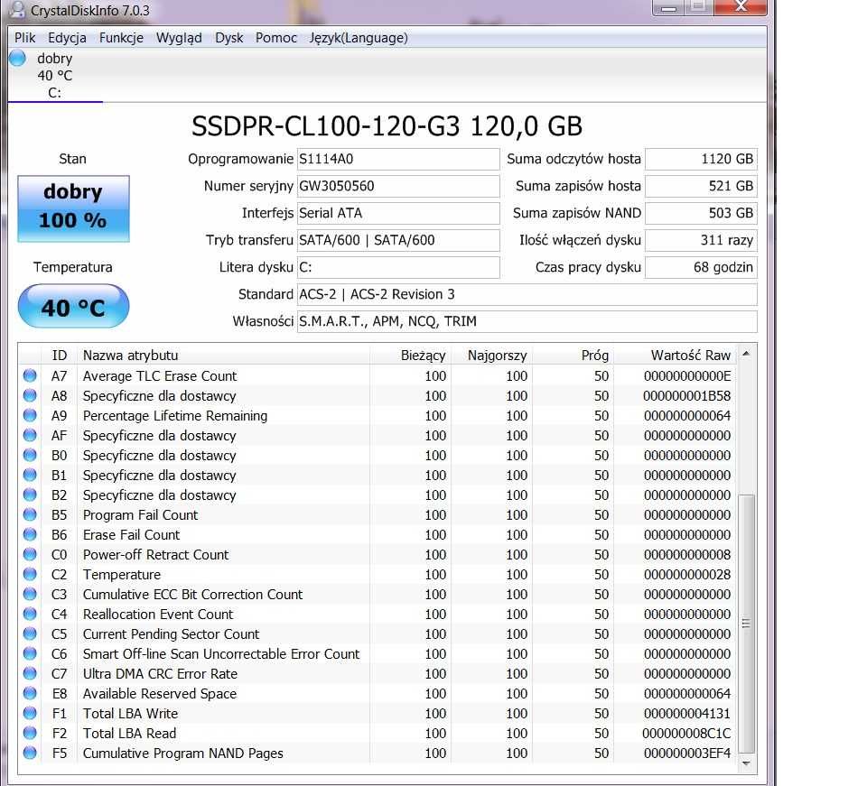This screenshot has width=867, height=786.
Task: Select the Total LBA Write attribute name
Action: pos(130,714)
